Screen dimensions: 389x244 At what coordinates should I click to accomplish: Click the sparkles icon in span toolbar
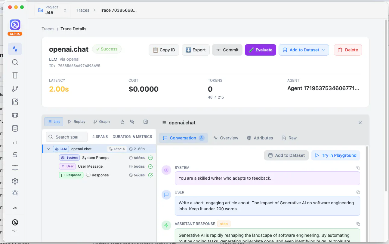click(132, 122)
